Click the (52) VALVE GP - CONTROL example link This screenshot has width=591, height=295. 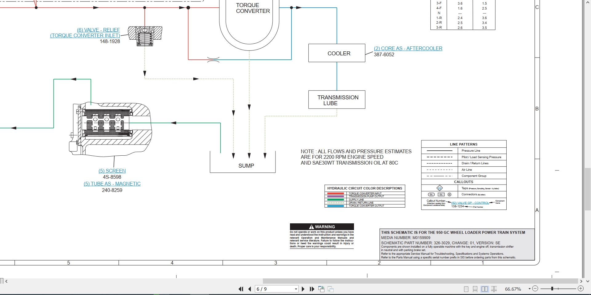(x=470, y=203)
